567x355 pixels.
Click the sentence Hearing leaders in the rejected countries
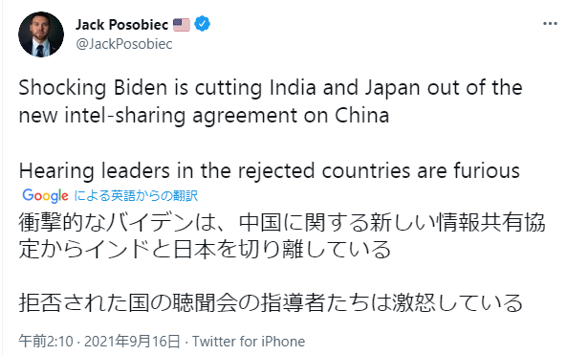[x=270, y=170]
